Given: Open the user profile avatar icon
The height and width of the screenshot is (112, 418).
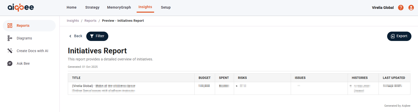Looking at the screenshot, I should pyautogui.click(x=411, y=8).
